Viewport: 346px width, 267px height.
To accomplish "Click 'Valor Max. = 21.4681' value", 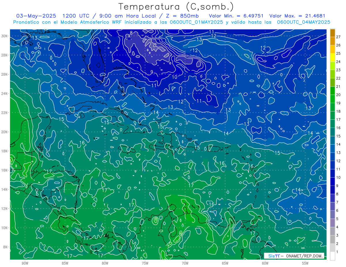I will (297, 16).
